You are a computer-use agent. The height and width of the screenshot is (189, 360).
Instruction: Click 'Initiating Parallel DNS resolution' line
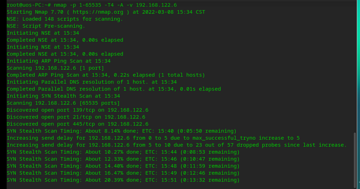tap(92, 82)
